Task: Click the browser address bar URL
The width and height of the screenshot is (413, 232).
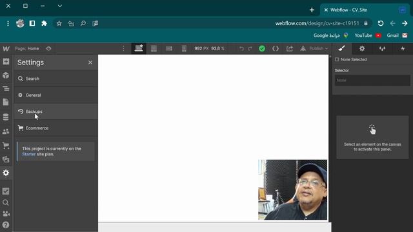Action: [x=317, y=23]
